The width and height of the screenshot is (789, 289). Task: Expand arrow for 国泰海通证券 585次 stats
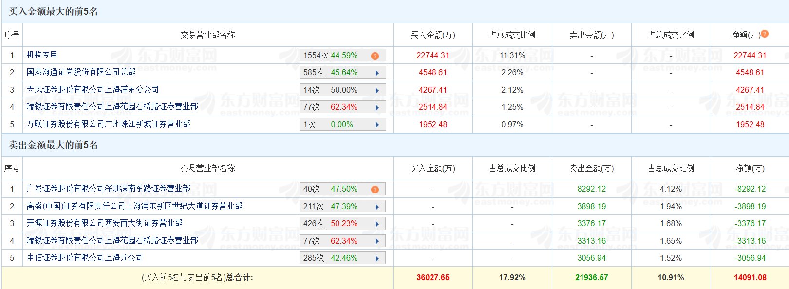(x=377, y=73)
